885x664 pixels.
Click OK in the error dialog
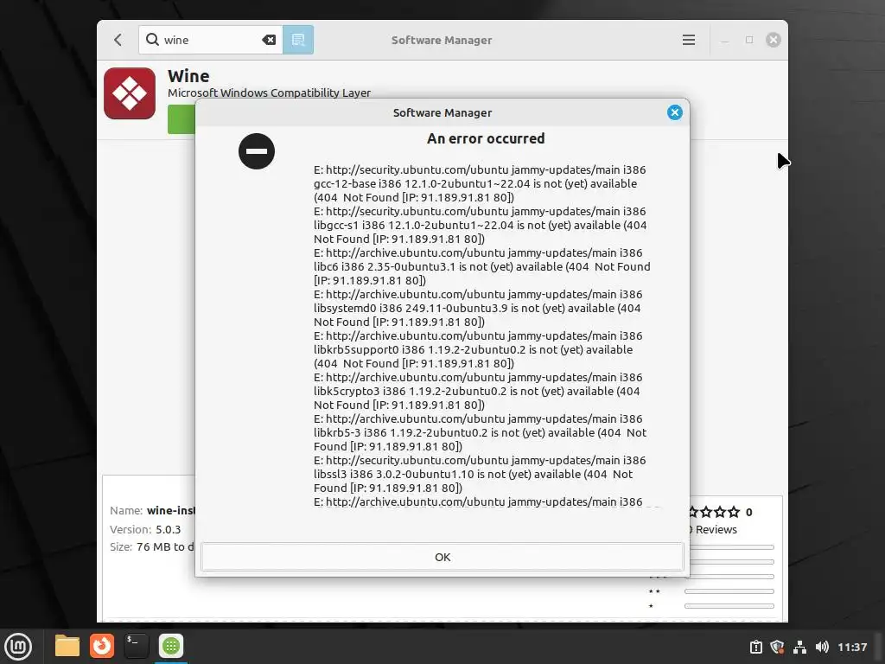point(442,557)
